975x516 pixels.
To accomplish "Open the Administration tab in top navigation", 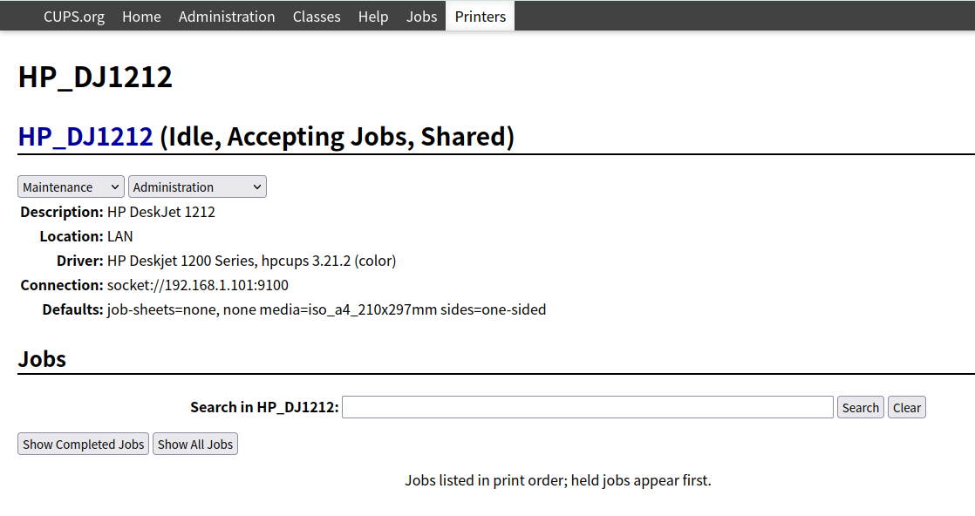I will tap(227, 17).
